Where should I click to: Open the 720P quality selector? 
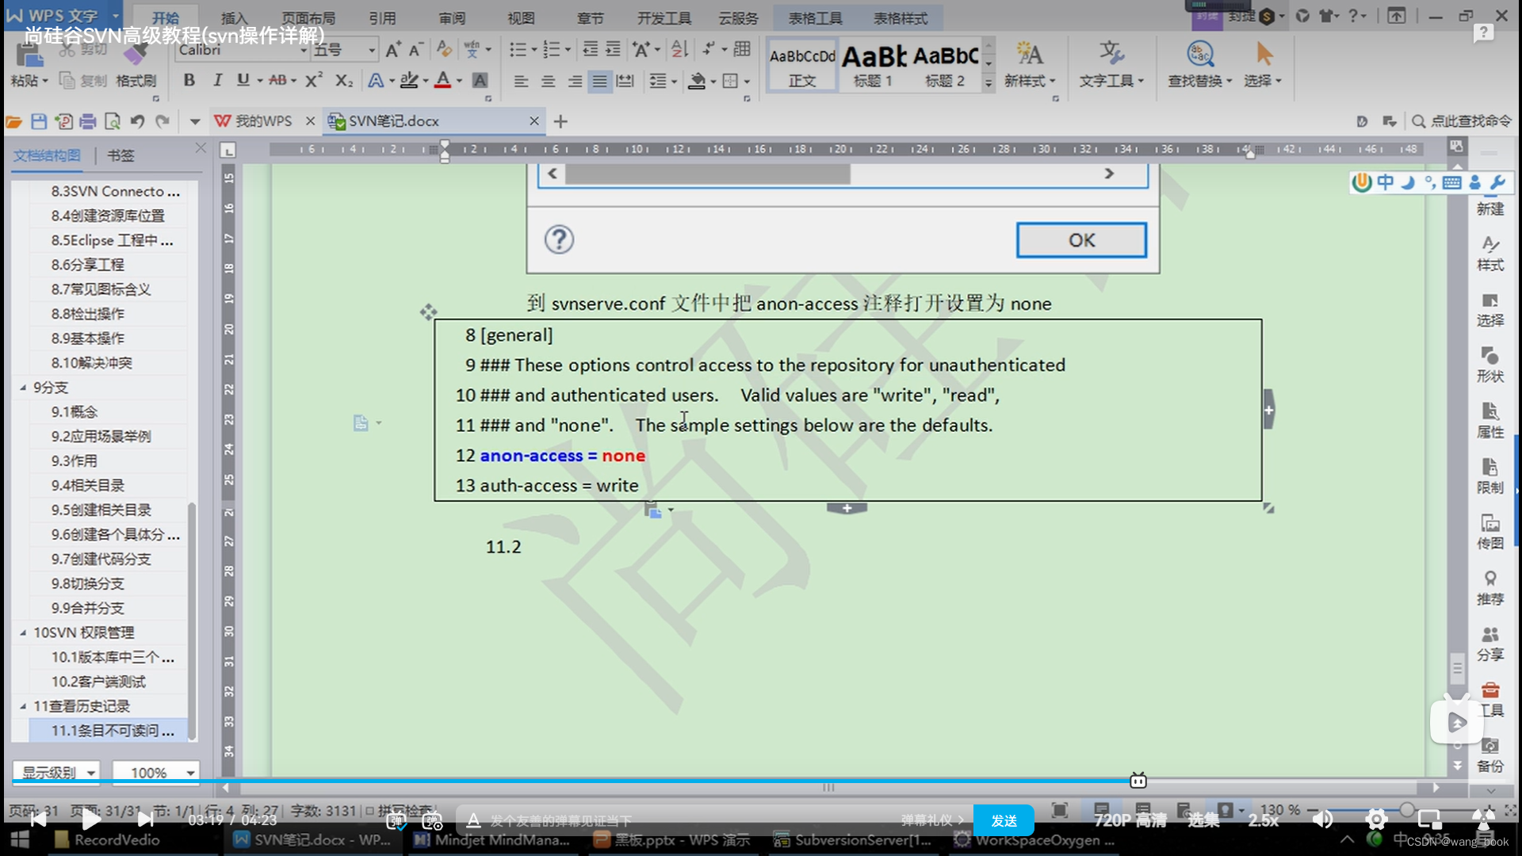[1130, 820]
